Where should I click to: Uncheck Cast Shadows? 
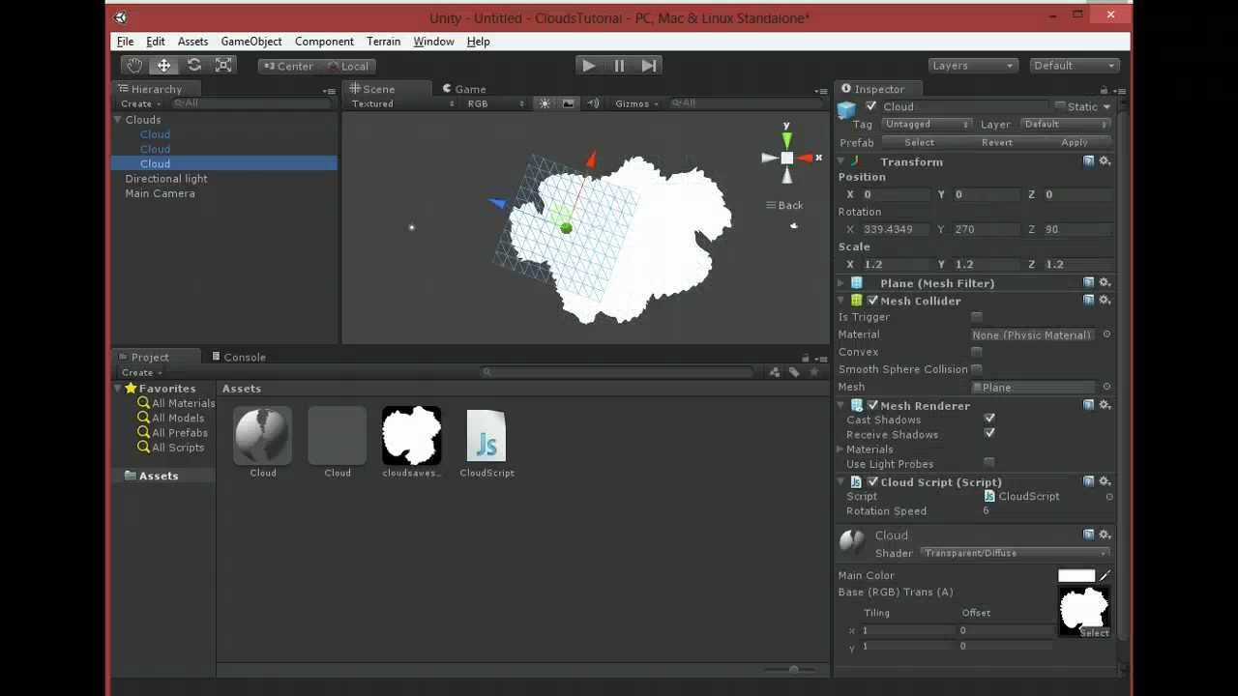(x=989, y=419)
